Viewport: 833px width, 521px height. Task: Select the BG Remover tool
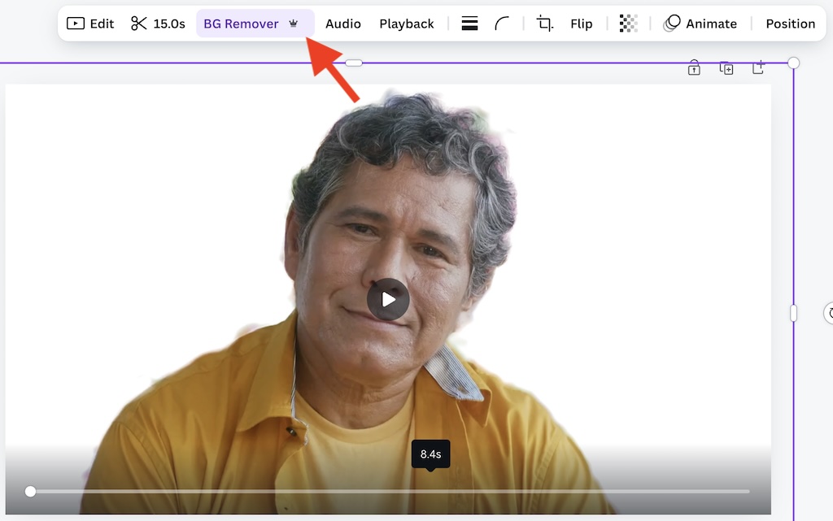tap(255, 24)
